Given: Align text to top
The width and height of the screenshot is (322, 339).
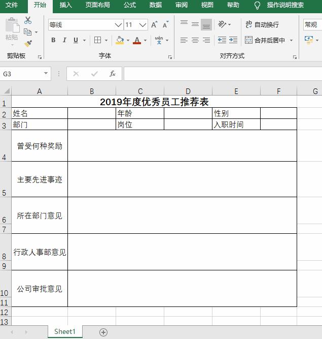Looking at the screenshot, I should click(x=184, y=22).
